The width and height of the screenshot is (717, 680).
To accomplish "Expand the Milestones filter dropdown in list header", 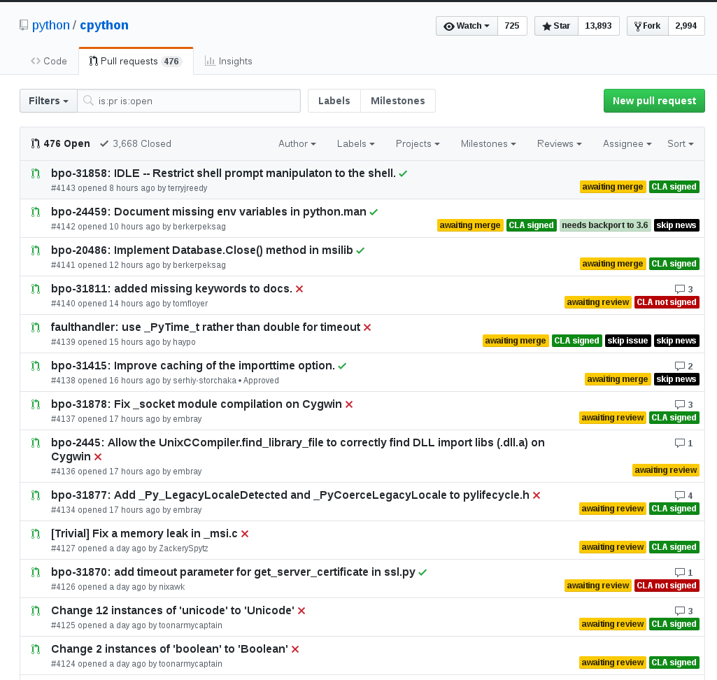I will click(x=488, y=143).
